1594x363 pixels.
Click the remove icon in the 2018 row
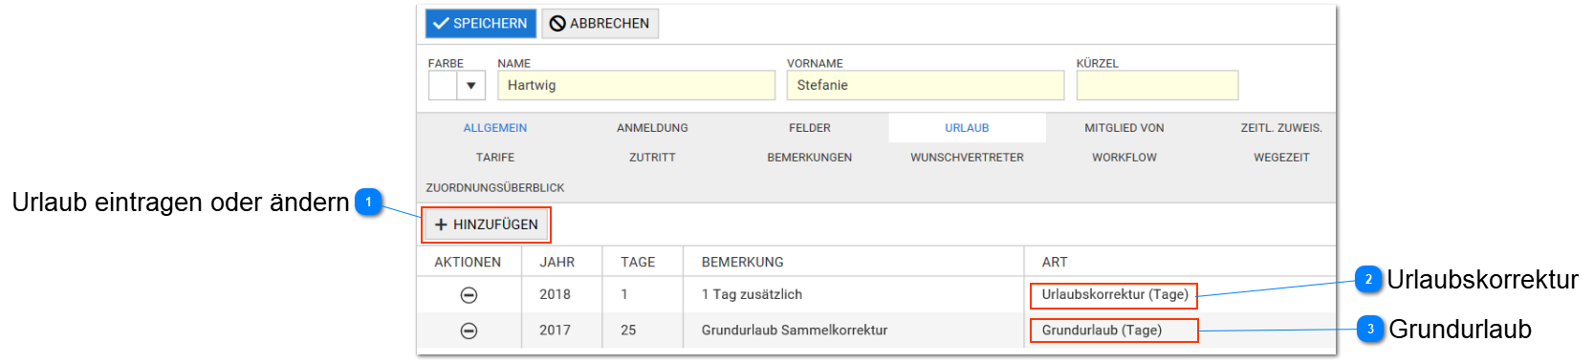469,295
